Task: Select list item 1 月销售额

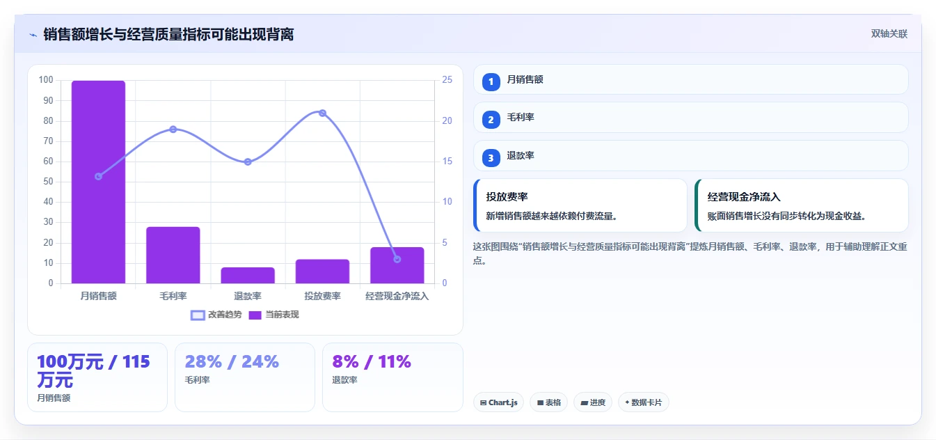Action: (690, 79)
